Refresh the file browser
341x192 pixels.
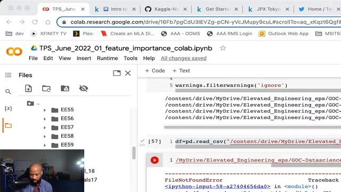pyautogui.click(x=46, y=89)
